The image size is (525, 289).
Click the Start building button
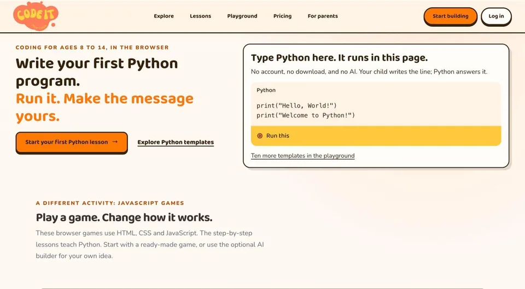tap(450, 16)
